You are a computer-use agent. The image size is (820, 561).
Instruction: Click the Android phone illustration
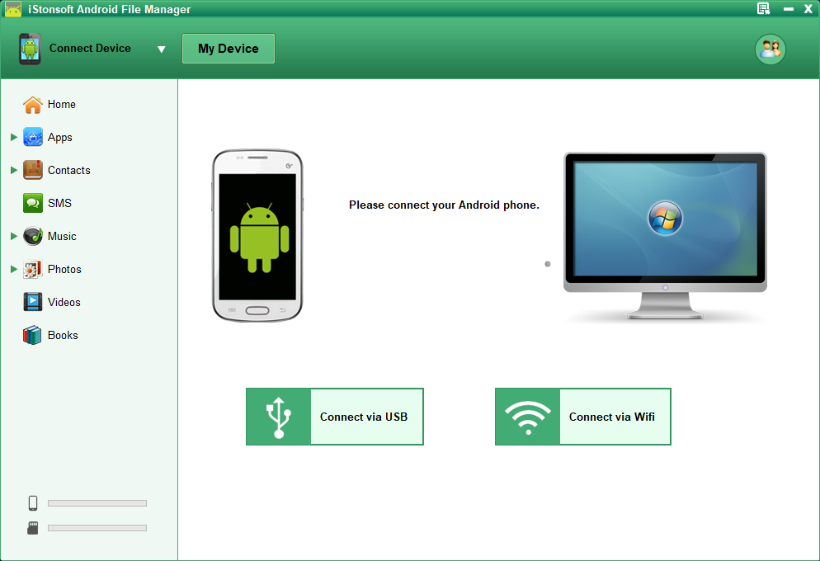257,235
